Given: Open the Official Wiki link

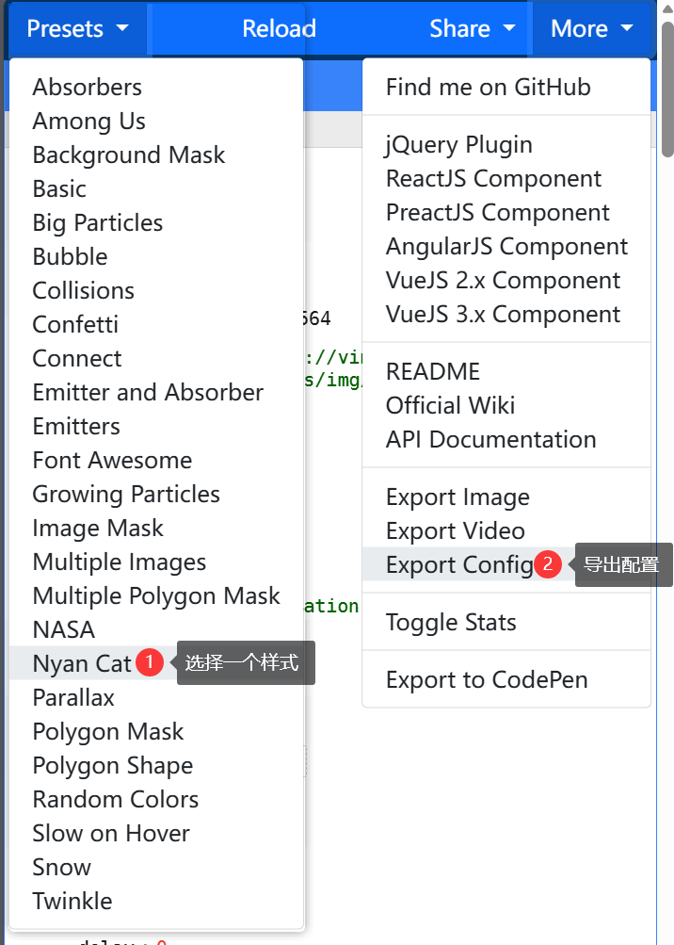Looking at the screenshot, I should pyautogui.click(x=450, y=405).
